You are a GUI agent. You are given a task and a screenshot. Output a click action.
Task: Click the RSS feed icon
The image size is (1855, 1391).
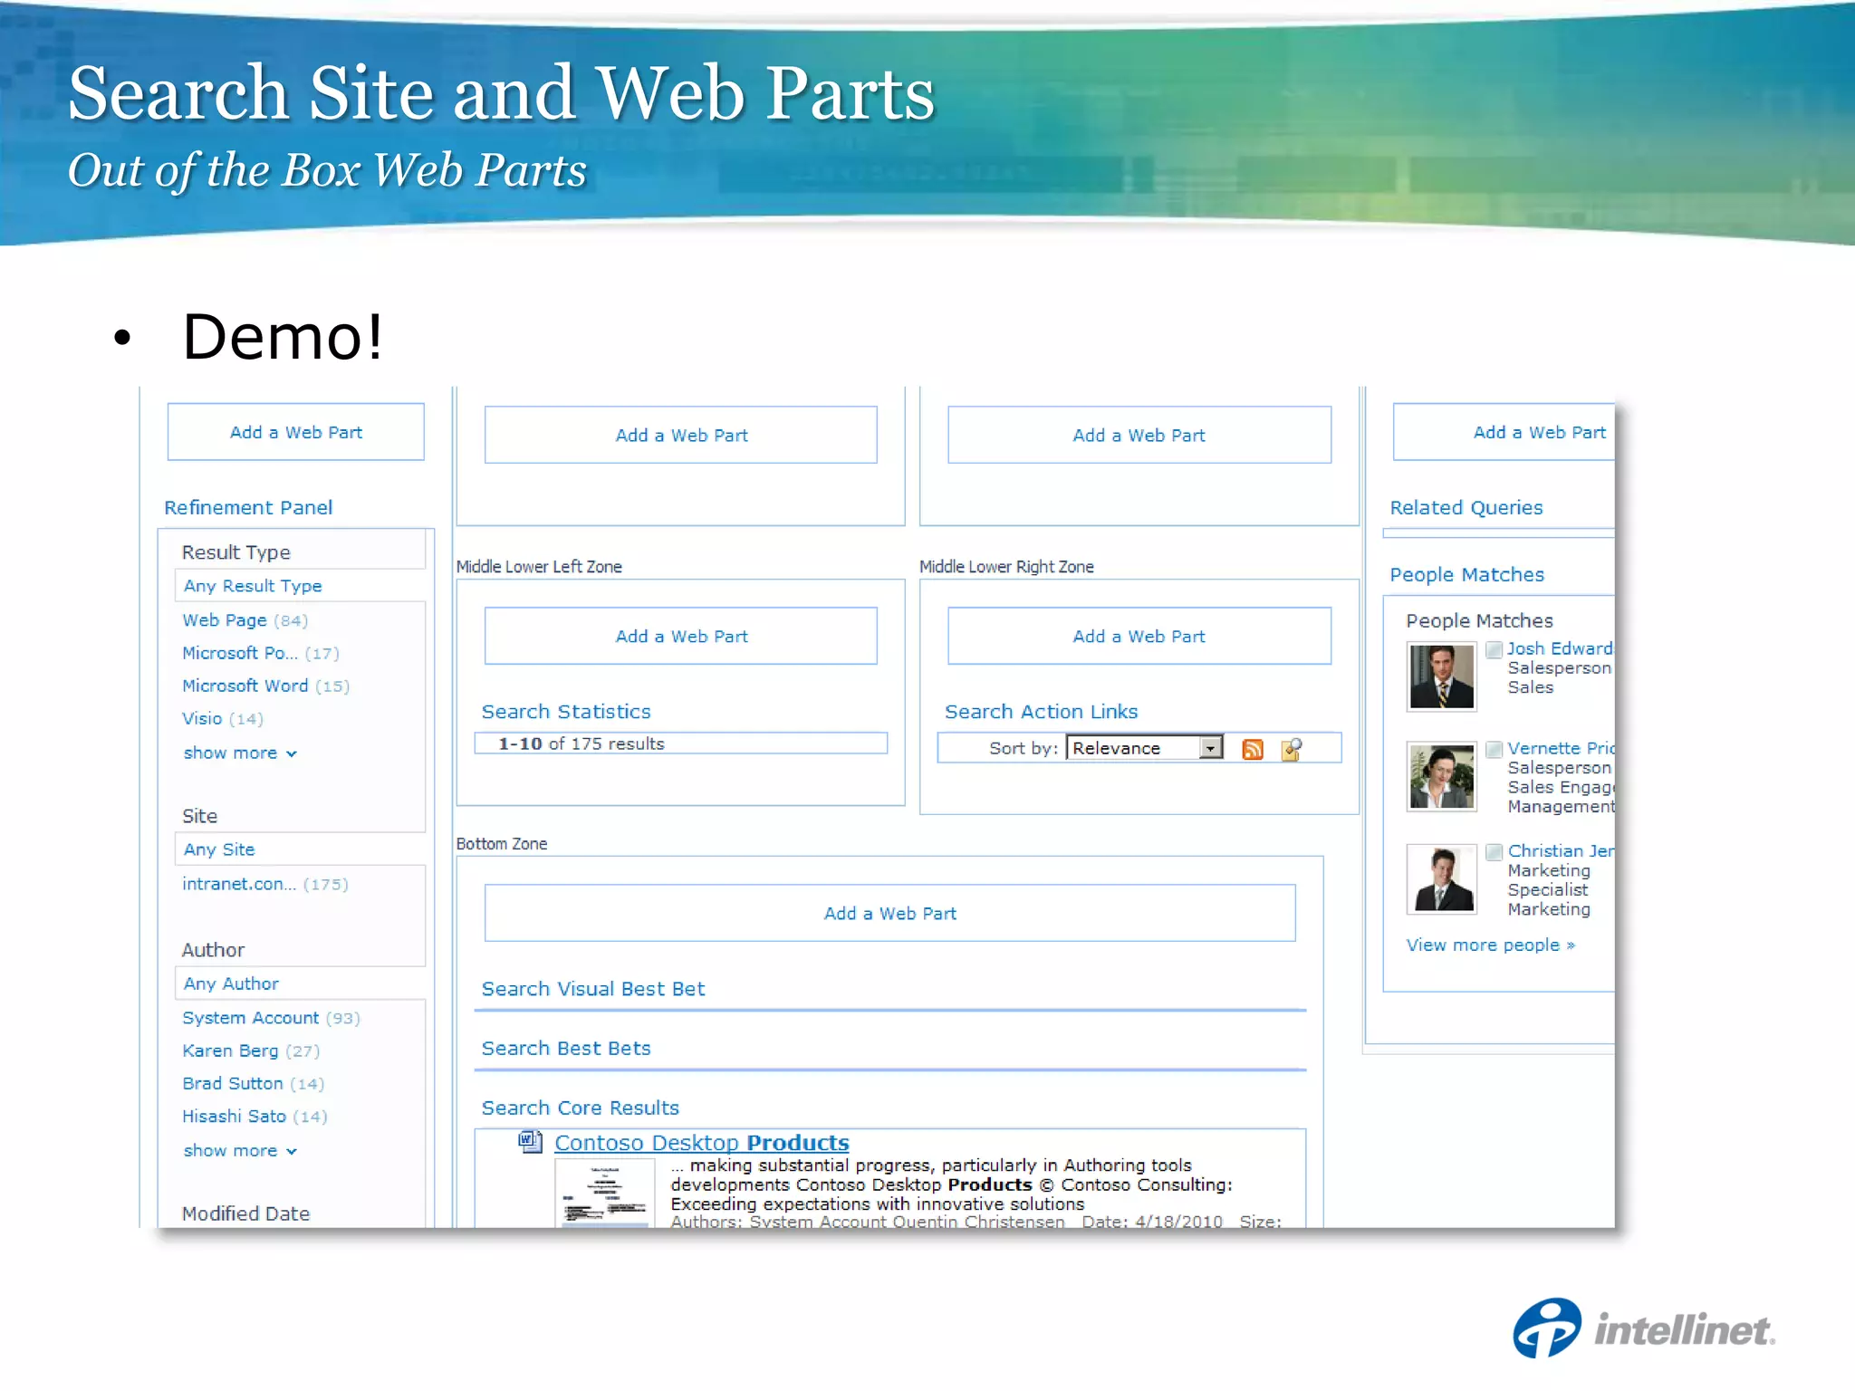click(x=1253, y=749)
